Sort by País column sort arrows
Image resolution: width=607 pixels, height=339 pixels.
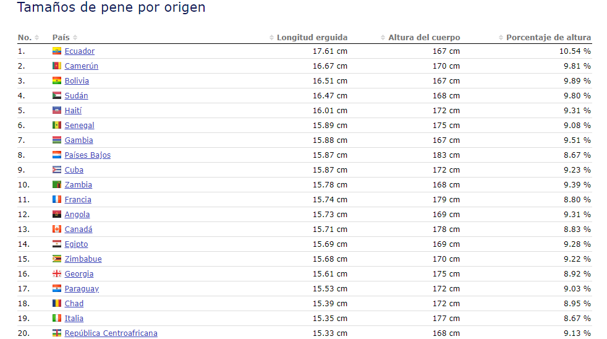point(75,38)
